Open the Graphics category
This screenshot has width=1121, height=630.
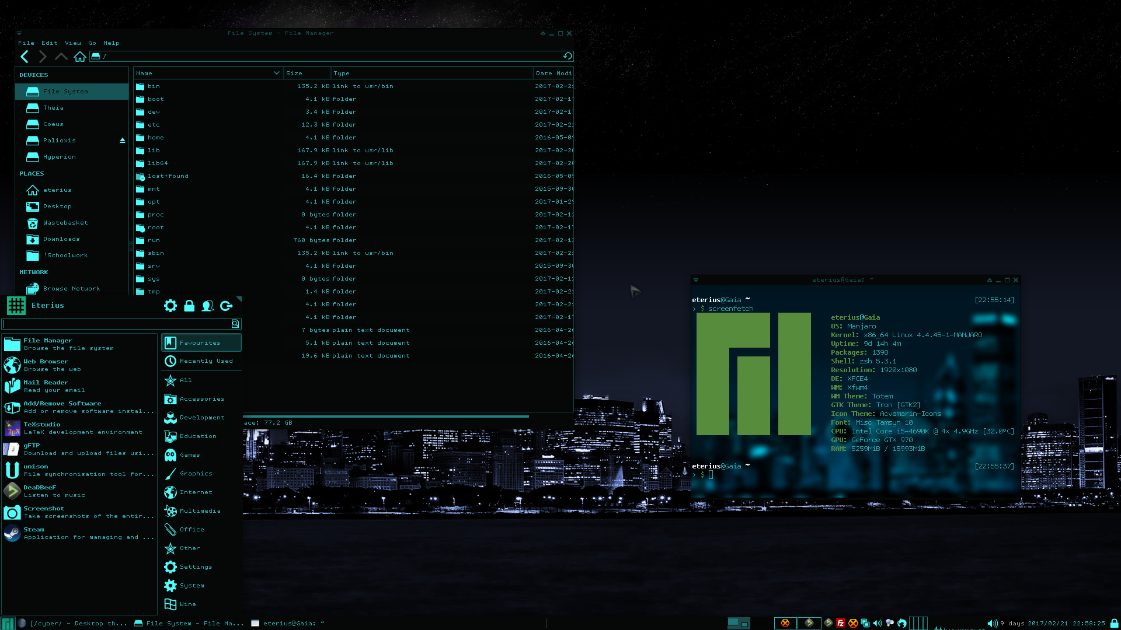(201, 474)
